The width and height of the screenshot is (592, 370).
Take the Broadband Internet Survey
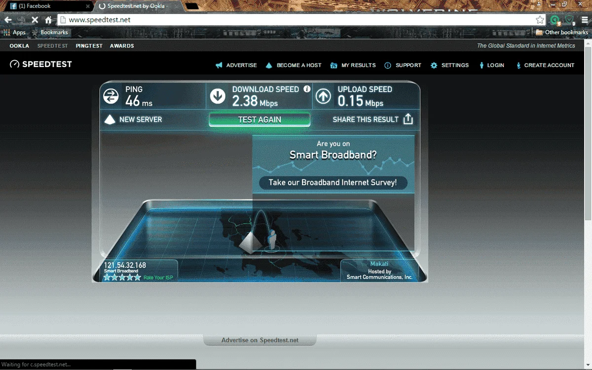coord(333,183)
